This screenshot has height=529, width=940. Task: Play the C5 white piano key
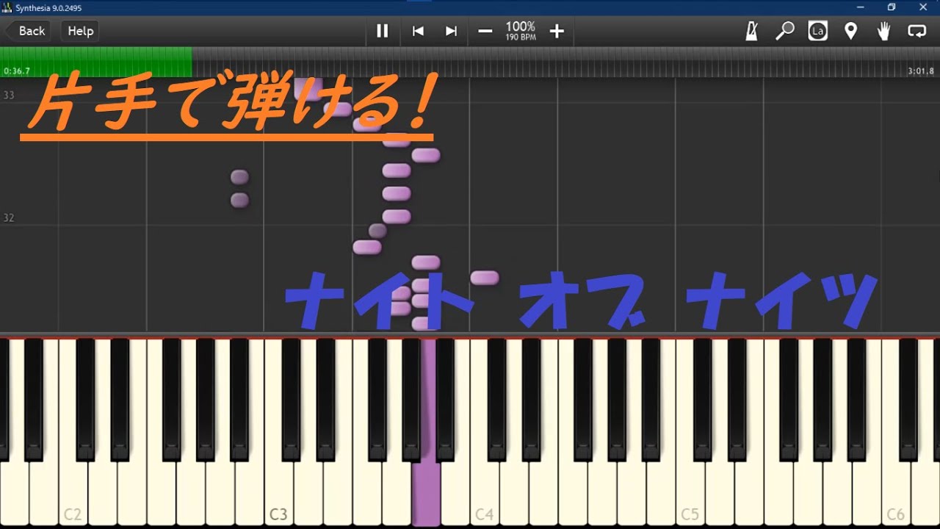pyautogui.click(x=690, y=492)
